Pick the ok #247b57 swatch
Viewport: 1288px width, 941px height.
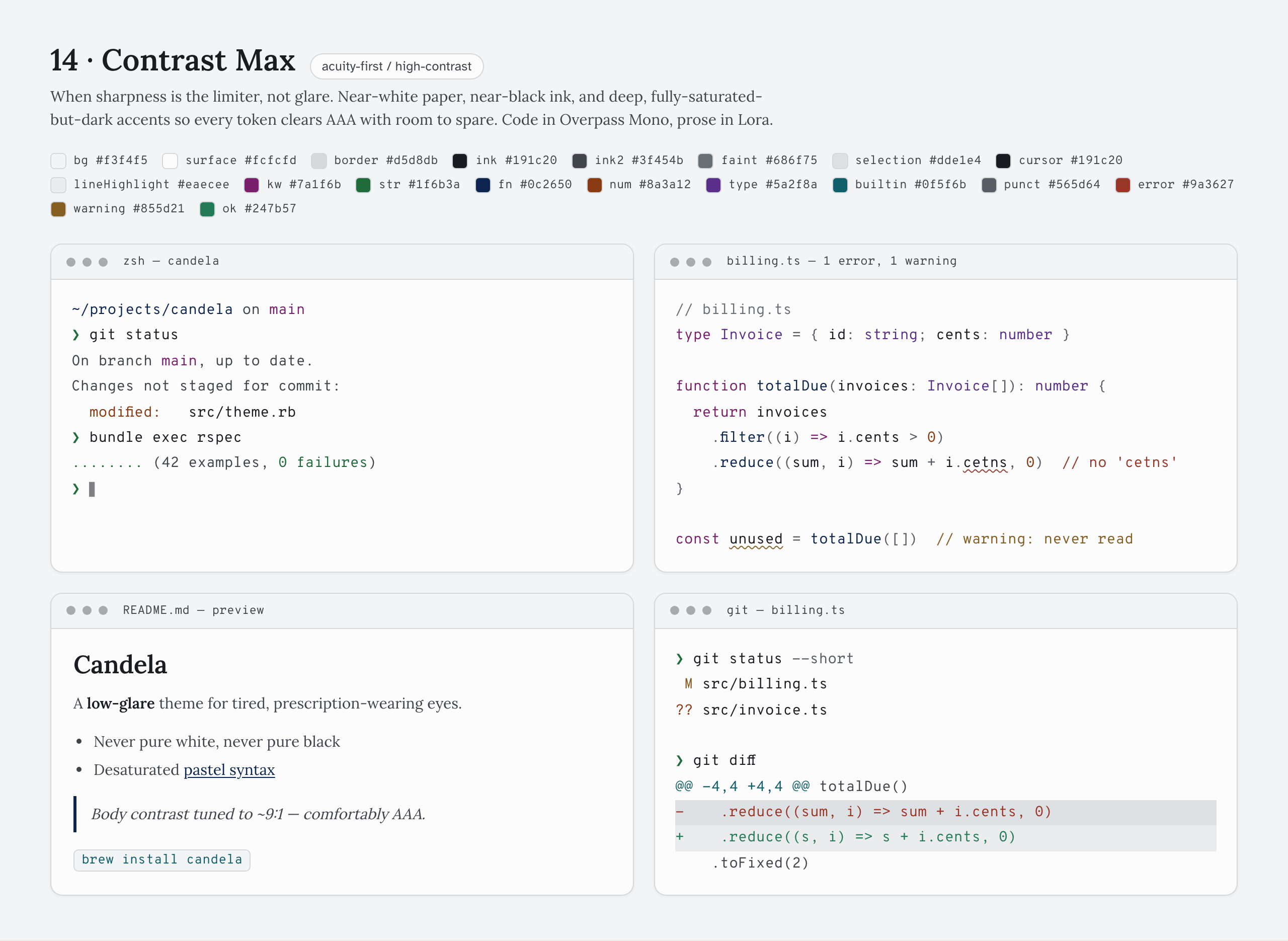pos(207,209)
